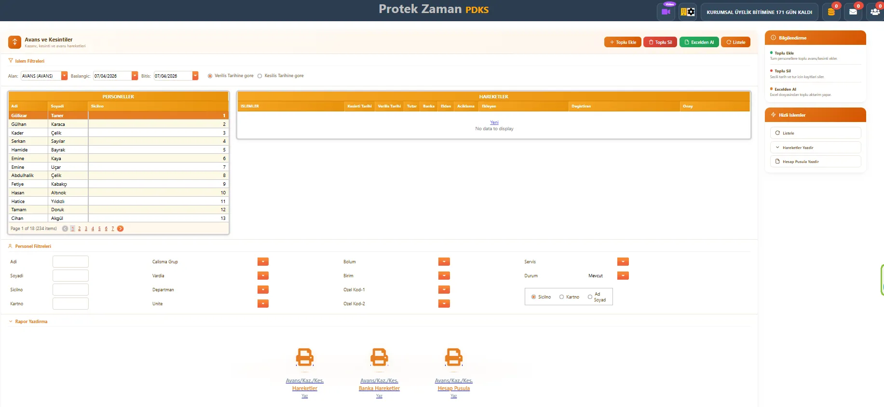Click the Adi filter input field

(70, 262)
